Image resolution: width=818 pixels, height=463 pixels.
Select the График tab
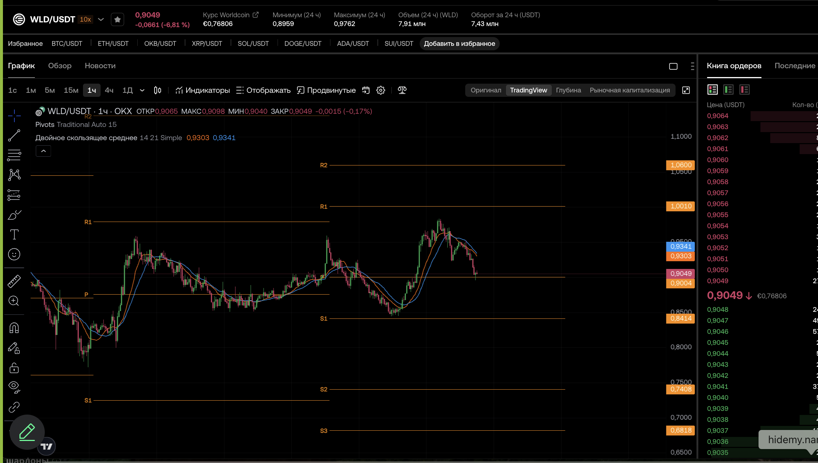click(21, 66)
